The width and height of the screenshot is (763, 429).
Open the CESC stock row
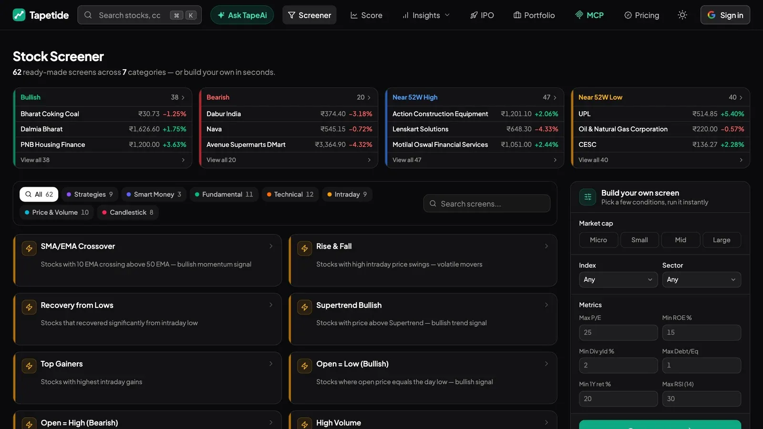pos(660,144)
